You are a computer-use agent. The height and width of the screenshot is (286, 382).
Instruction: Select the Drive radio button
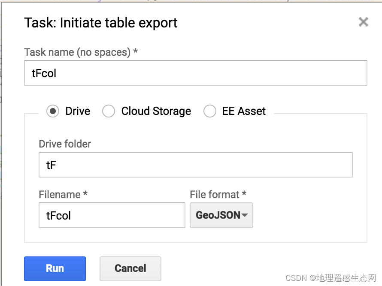tap(53, 111)
